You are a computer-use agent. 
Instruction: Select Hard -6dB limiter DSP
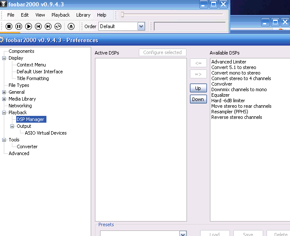coord(228,101)
